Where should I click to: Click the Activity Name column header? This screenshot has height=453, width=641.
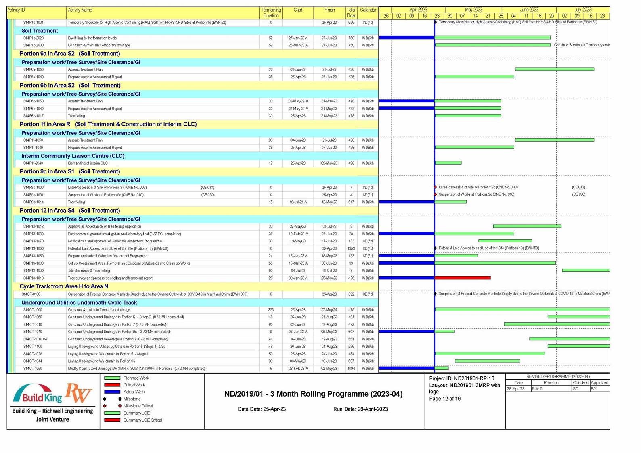(x=163, y=13)
